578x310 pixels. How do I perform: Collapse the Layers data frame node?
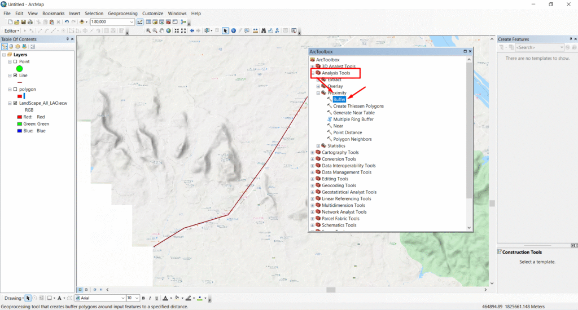coord(4,55)
